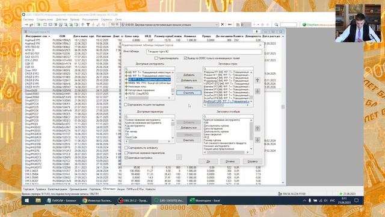The image size is (385, 217).
Task: Toggle Транспонировать checkbox
Action: point(156,58)
